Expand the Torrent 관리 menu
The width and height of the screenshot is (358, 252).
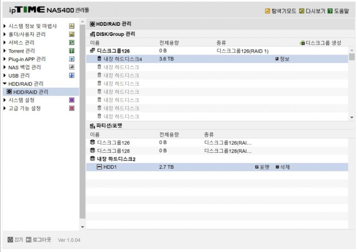(4, 51)
